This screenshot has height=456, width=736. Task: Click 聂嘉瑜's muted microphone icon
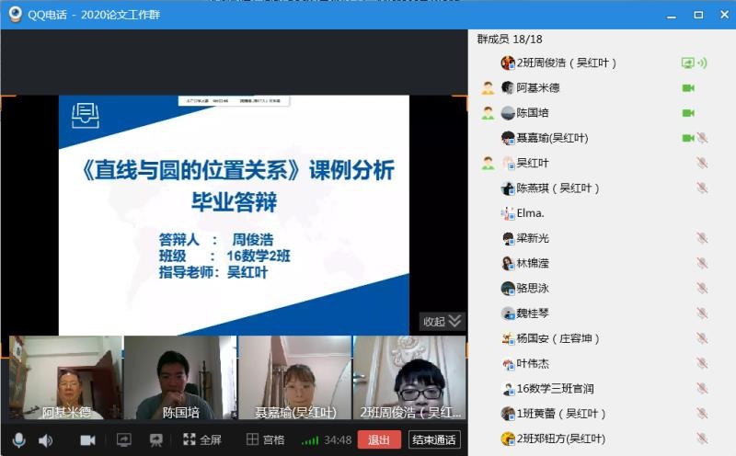[702, 138]
